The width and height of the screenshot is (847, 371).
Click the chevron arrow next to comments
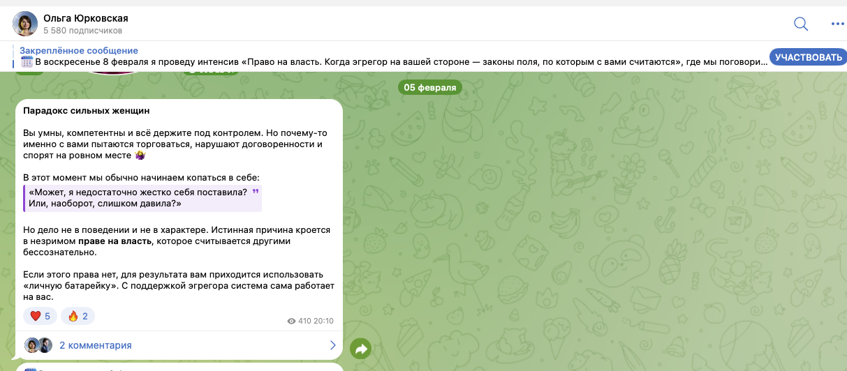[x=332, y=345]
